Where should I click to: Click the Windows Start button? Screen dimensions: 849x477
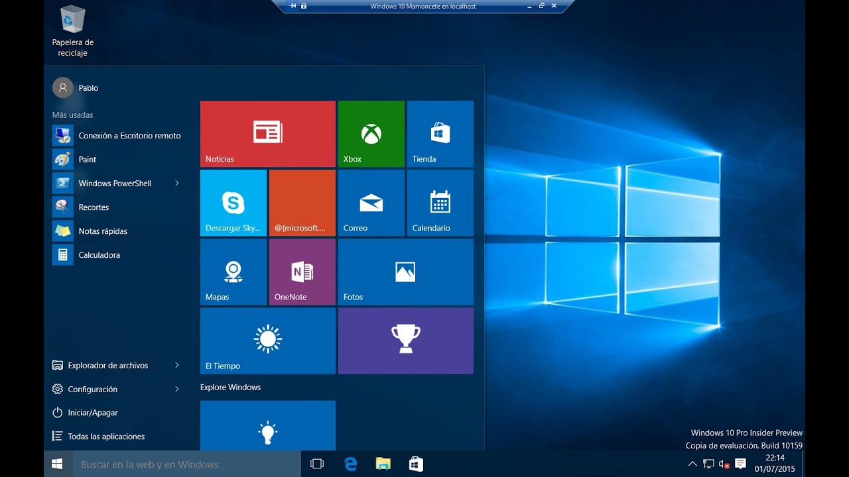point(58,464)
